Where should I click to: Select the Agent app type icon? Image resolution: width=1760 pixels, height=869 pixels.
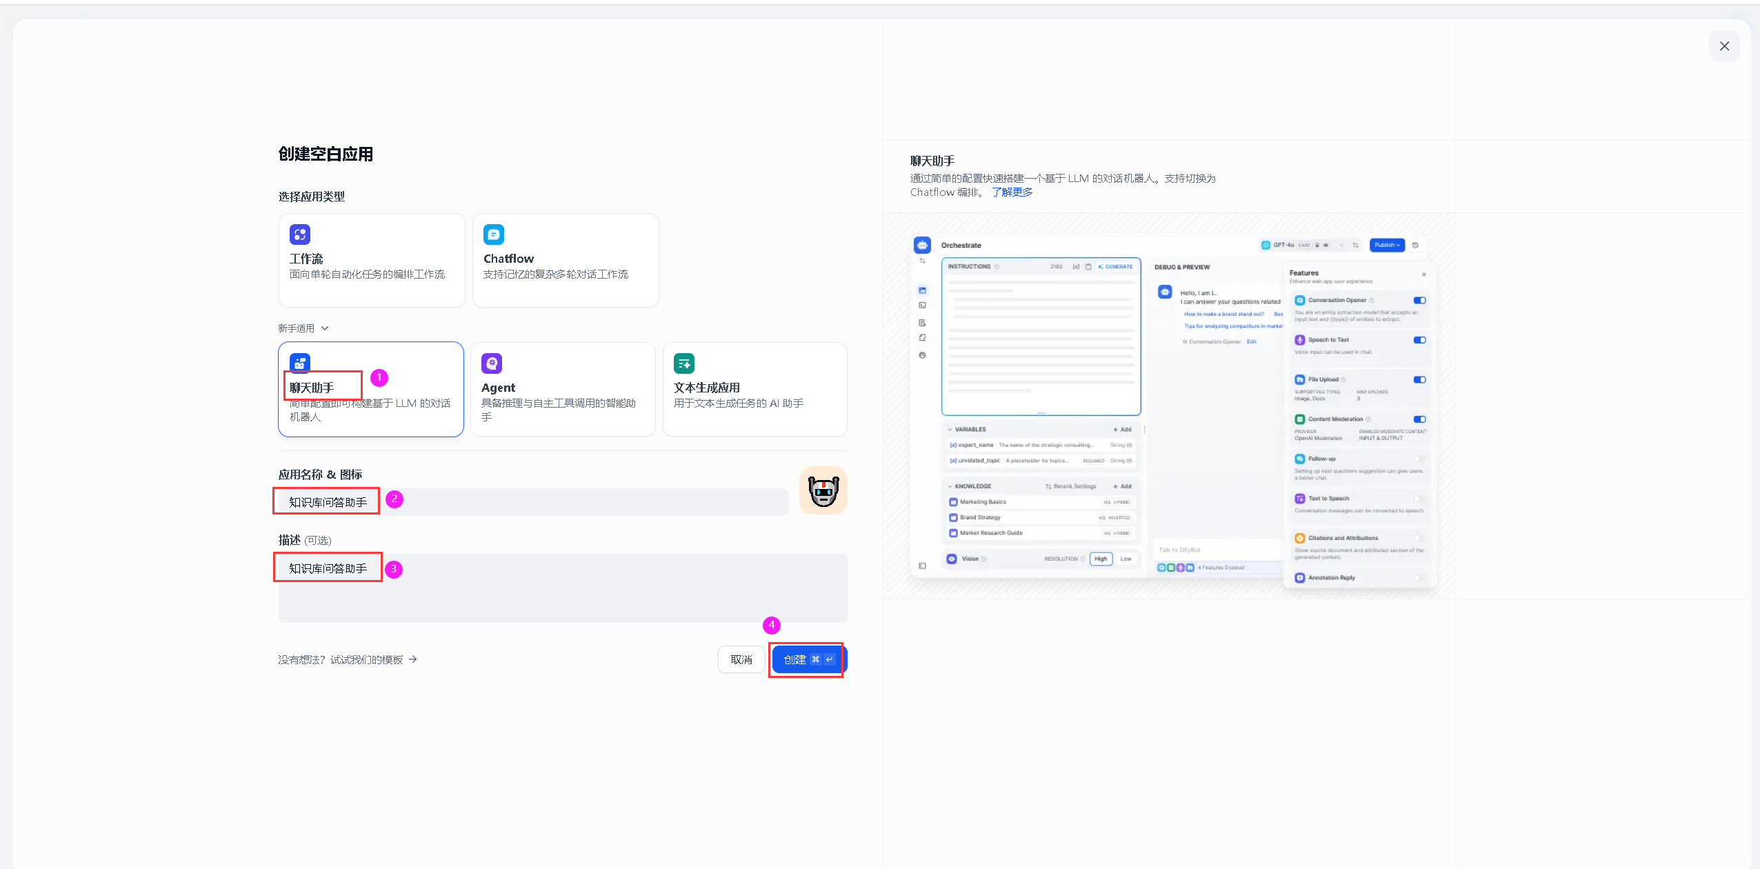click(492, 363)
